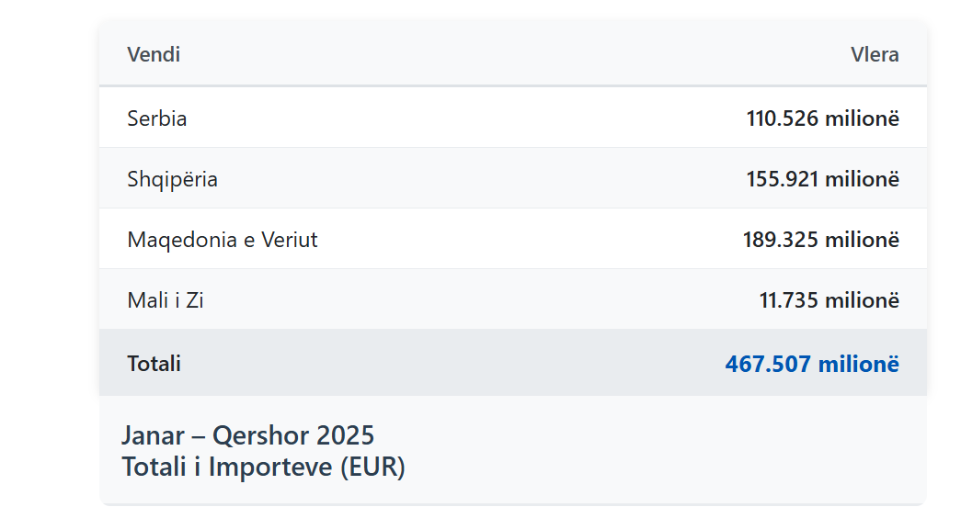
Task: Click the Janar – Qershor 2025 heading
Action: click(247, 436)
